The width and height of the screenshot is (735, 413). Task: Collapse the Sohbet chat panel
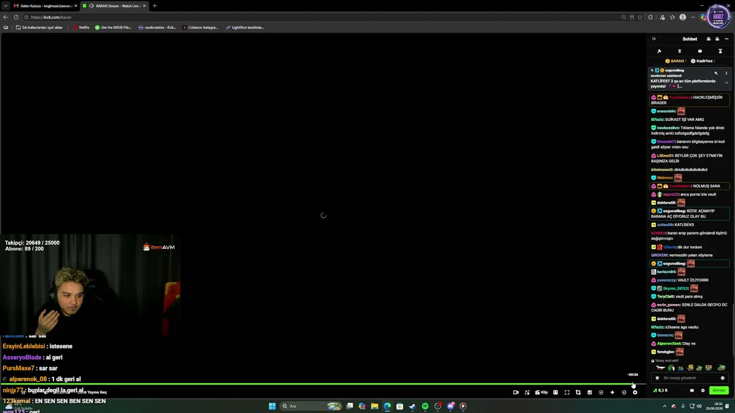[x=653, y=39]
